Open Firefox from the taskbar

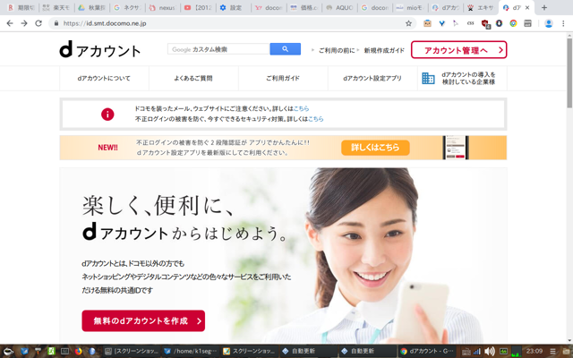click(x=78, y=352)
